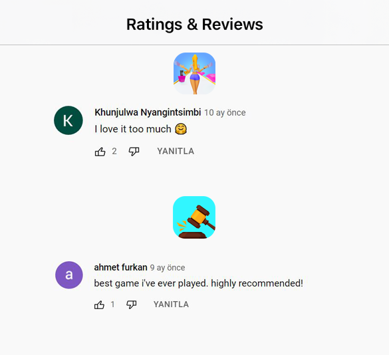Screen dimensions: 389x355
Task: Click Khunjulwa's green K avatar
Action: [68, 120]
